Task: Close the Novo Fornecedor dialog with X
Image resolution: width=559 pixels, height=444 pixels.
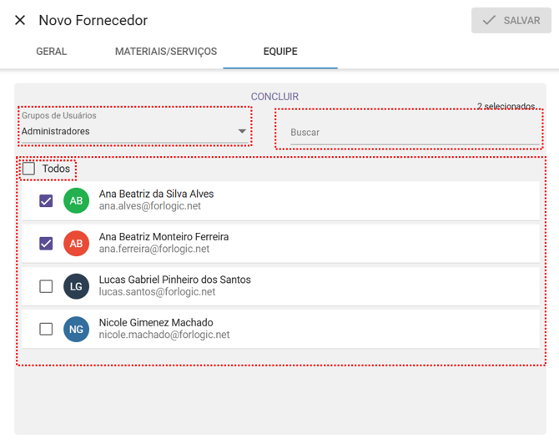Action: point(20,20)
